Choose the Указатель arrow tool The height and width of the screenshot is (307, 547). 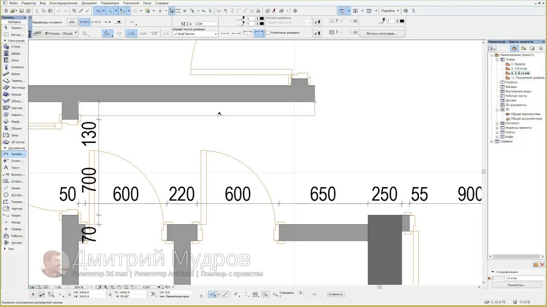point(14,27)
